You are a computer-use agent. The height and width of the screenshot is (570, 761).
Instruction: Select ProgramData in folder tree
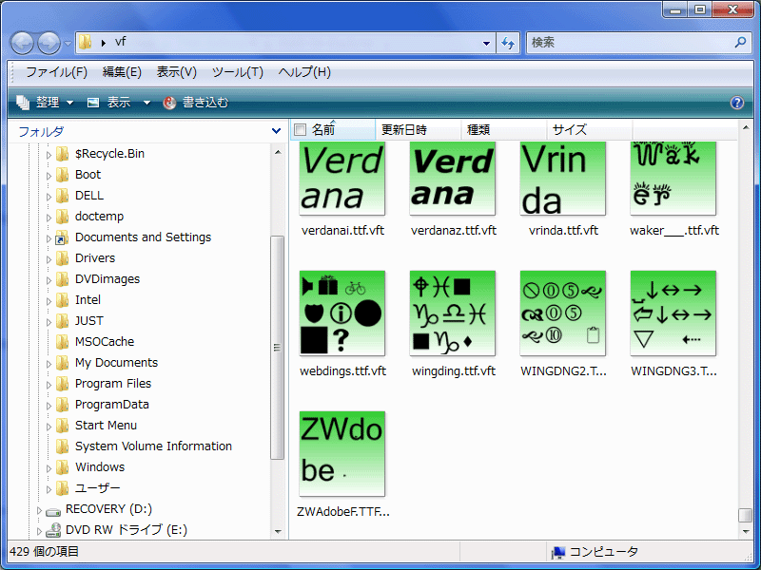tap(111, 405)
